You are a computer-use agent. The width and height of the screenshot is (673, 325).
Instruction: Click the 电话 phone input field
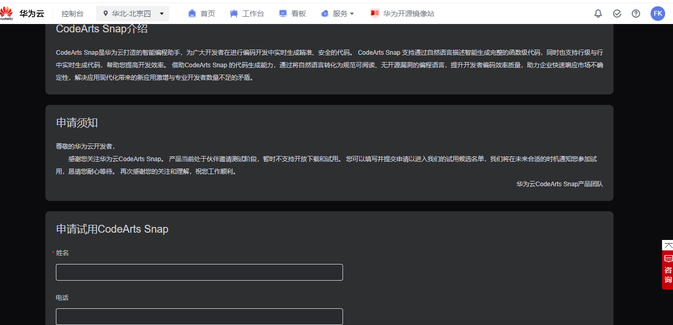point(199,317)
